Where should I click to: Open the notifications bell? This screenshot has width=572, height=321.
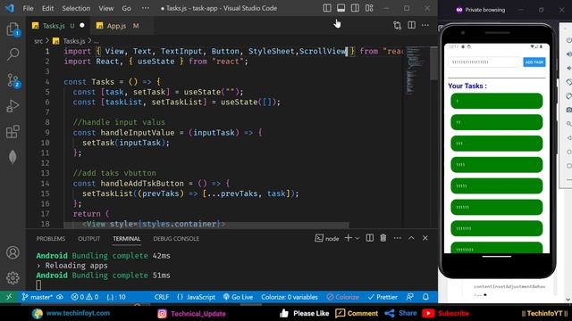[x=425, y=297]
